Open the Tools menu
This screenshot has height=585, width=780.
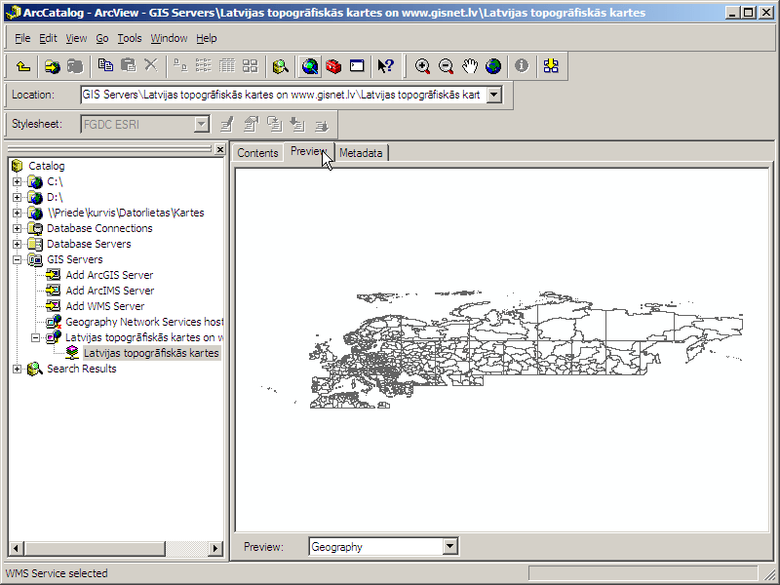point(130,38)
